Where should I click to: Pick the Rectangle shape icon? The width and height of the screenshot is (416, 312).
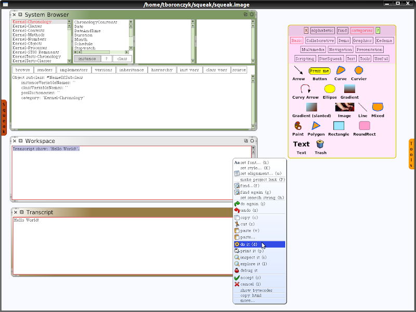[x=339, y=126]
